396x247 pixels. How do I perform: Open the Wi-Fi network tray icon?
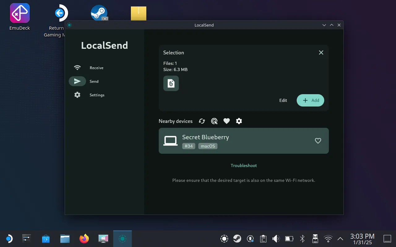coord(328,239)
